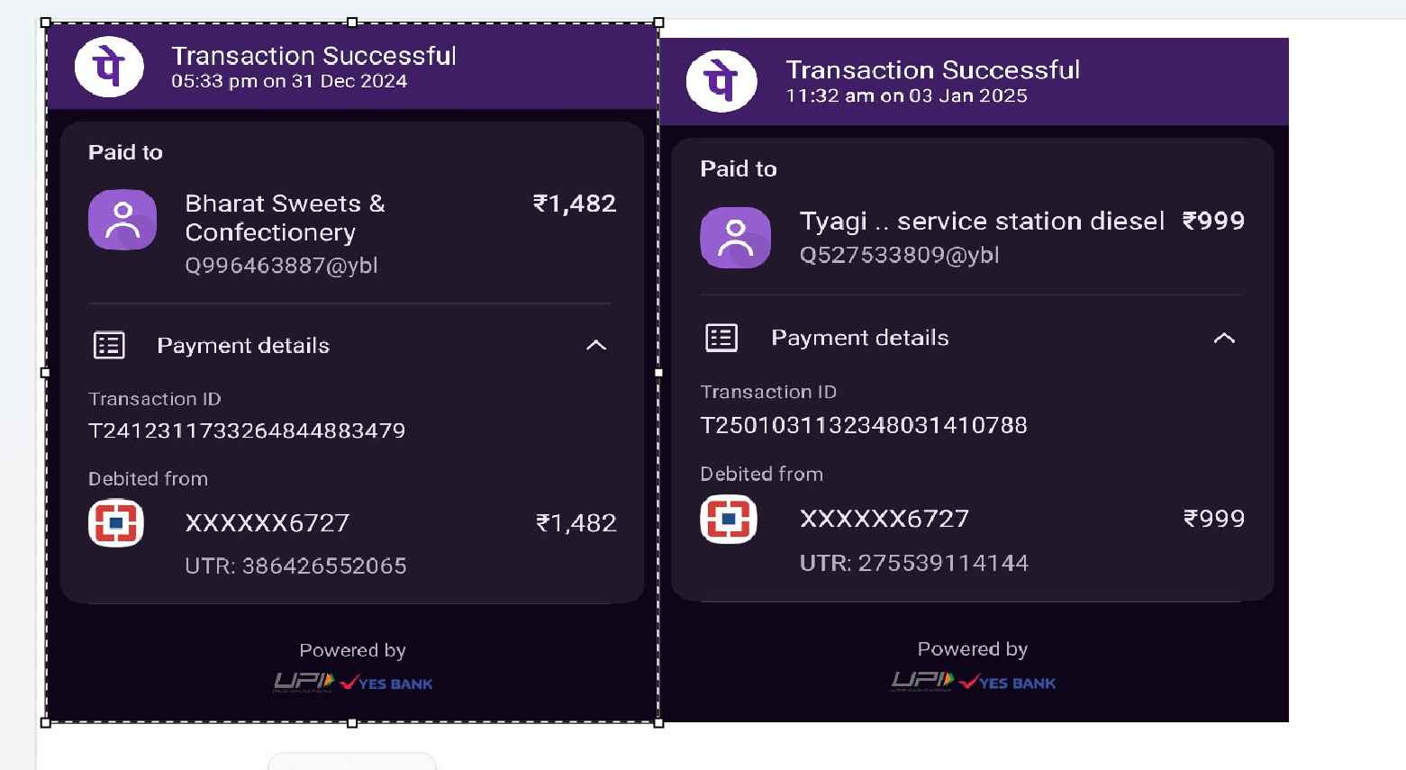Click the PhonePe logo in left receipt header

[x=109, y=67]
